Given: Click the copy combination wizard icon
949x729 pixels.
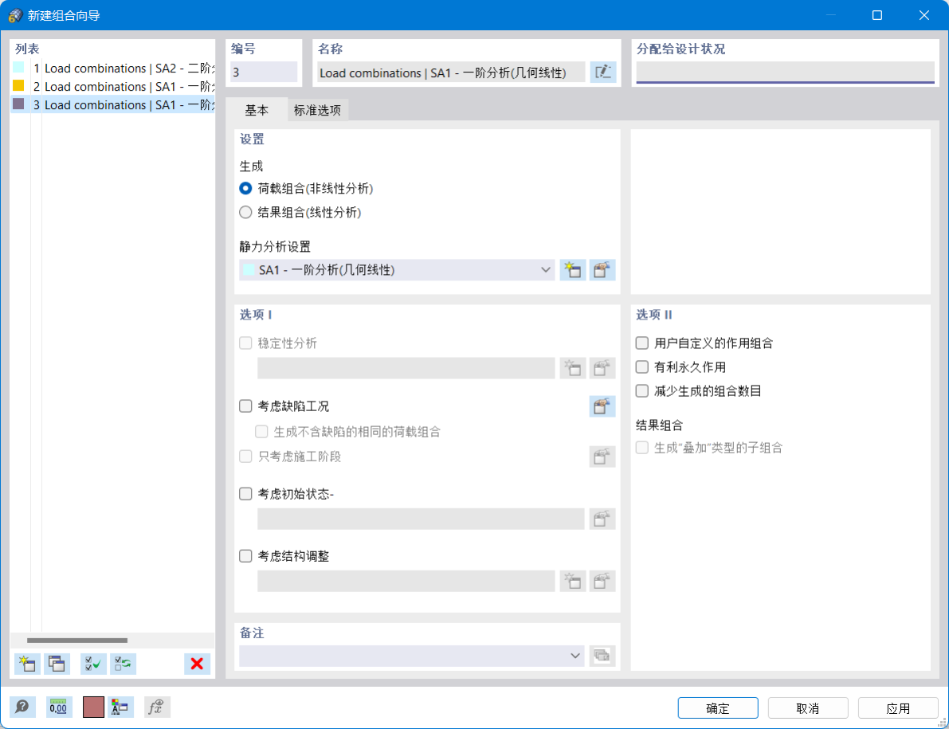Looking at the screenshot, I should [x=57, y=664].
